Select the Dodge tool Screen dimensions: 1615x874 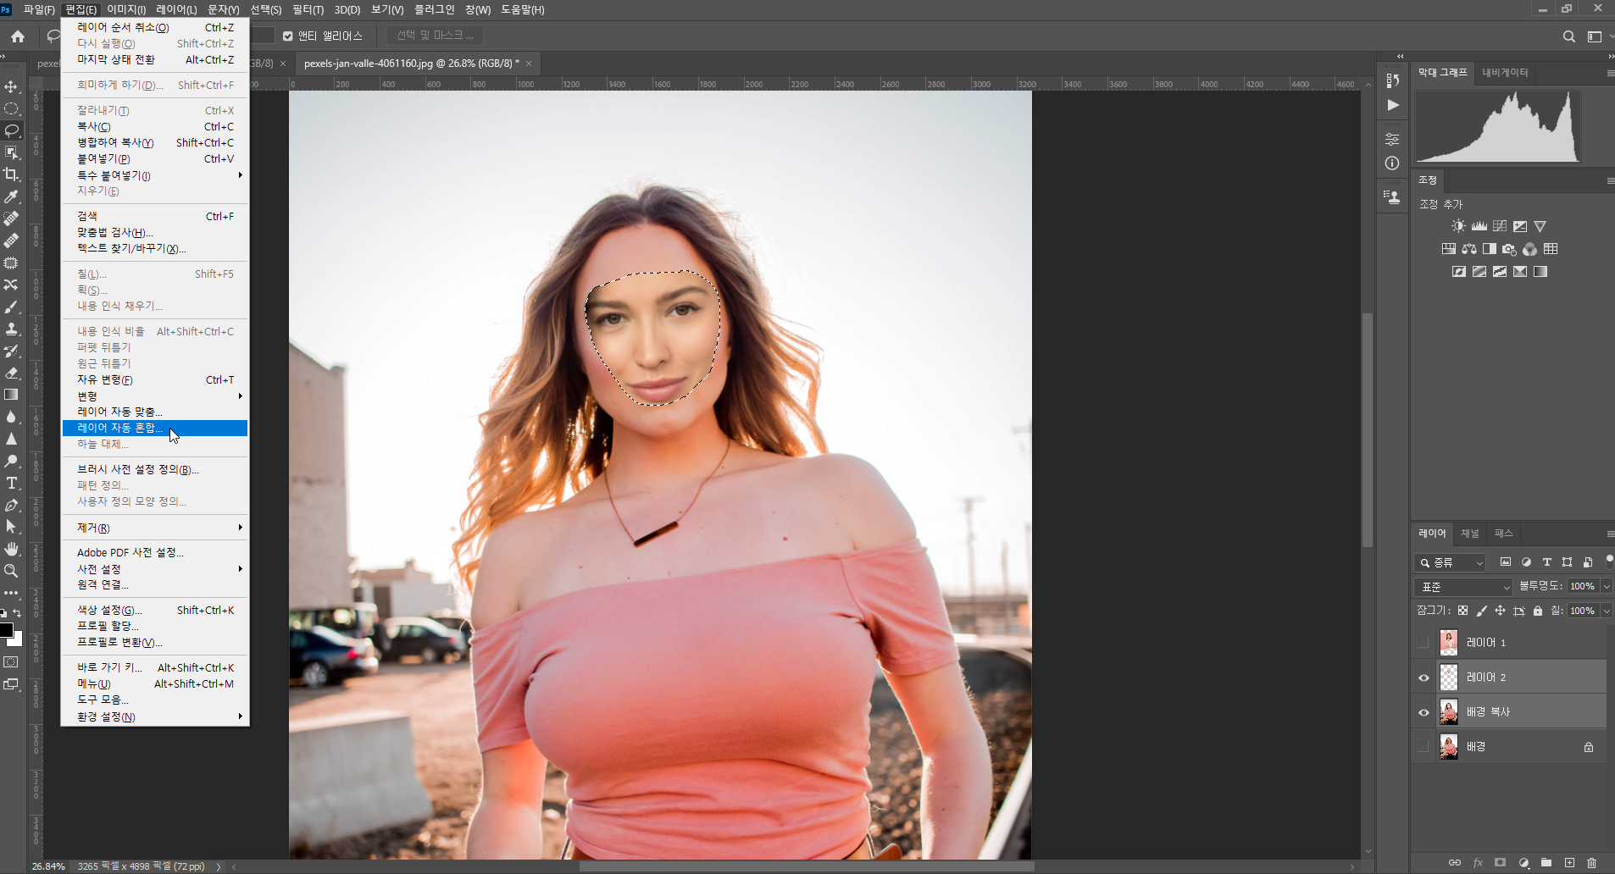(x=11, y=461)
